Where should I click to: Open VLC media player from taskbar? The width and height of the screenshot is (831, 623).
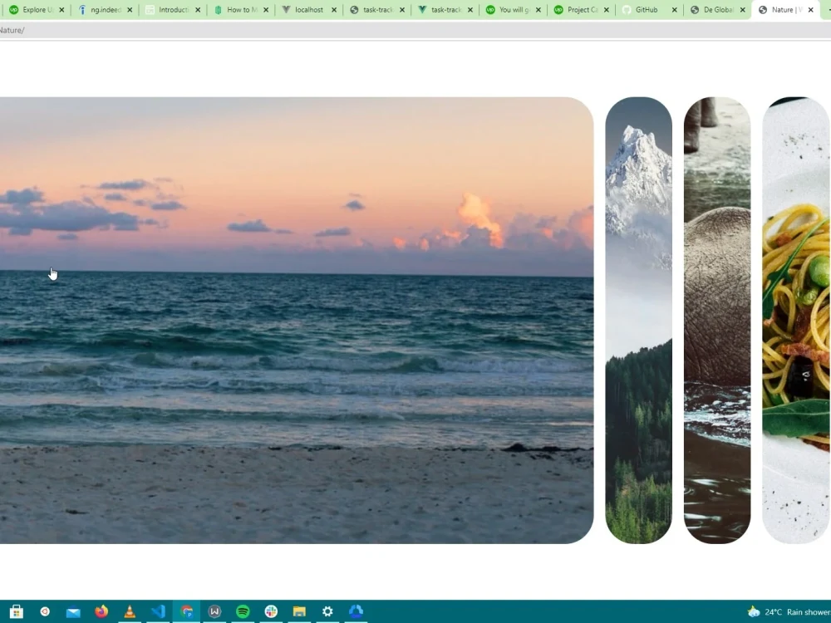pyautogui.click(x=130, y=611)
